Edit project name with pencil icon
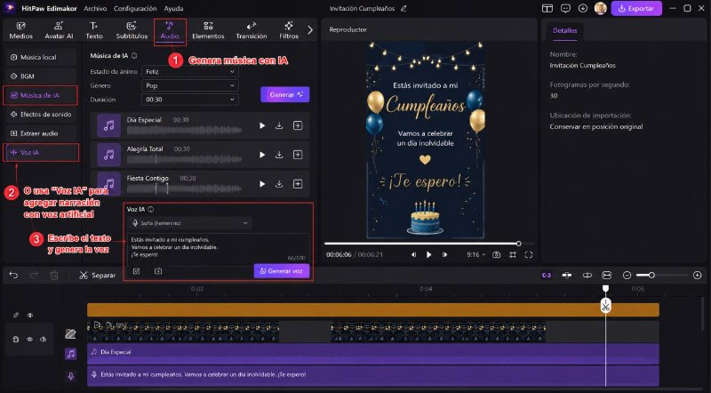 click(x=403, y=8)
